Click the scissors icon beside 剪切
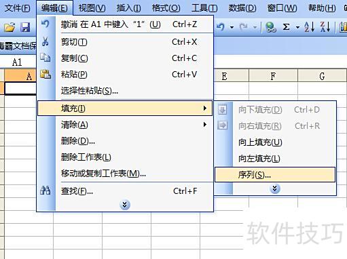 pyautogui.click(x=45, y=41)
